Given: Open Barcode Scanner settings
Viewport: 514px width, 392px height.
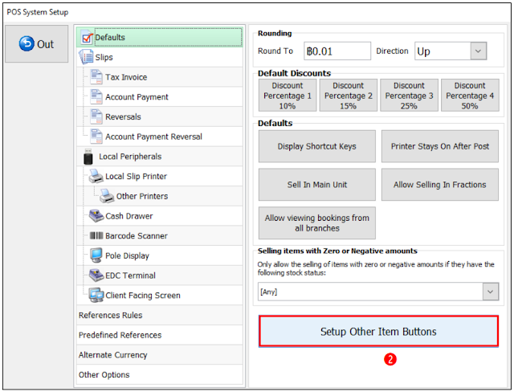Looking at the screenshot, I should [x=160, y=235].
